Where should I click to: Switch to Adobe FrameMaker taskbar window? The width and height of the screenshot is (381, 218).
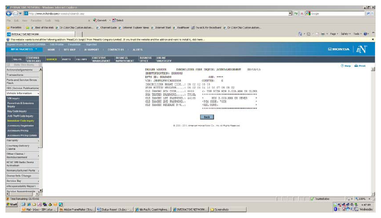[x=77, y=210]
